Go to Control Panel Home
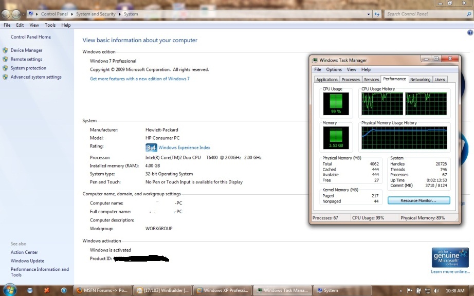The height and width of the screenshot is (296, 474). (x=30, y=37)
